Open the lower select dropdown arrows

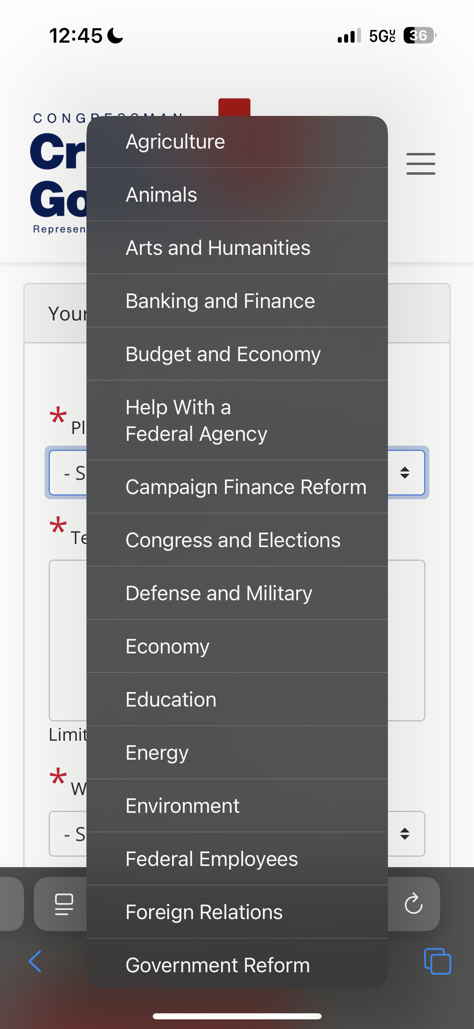point(405,834)
